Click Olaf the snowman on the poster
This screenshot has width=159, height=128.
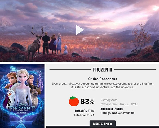(x=10, y=99)
